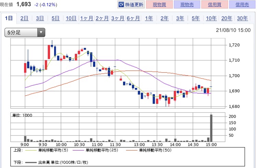Click the 1,700 price axis label
The height and width of the screenshot is (168, 257).
coord(234,76)
